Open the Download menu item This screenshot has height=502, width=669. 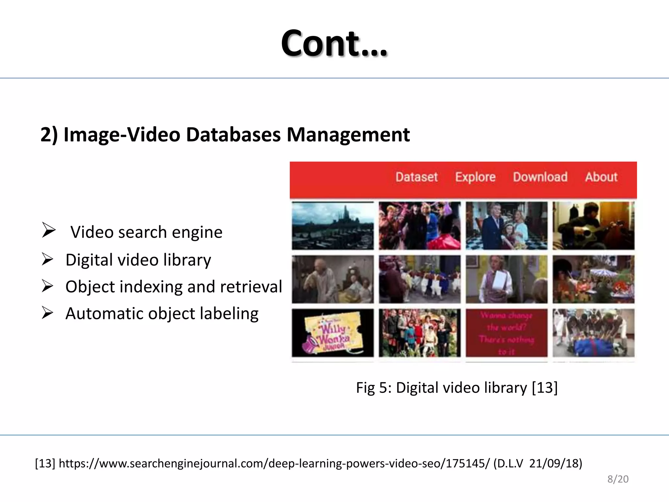pyautogui.click(x=540, y=177)
